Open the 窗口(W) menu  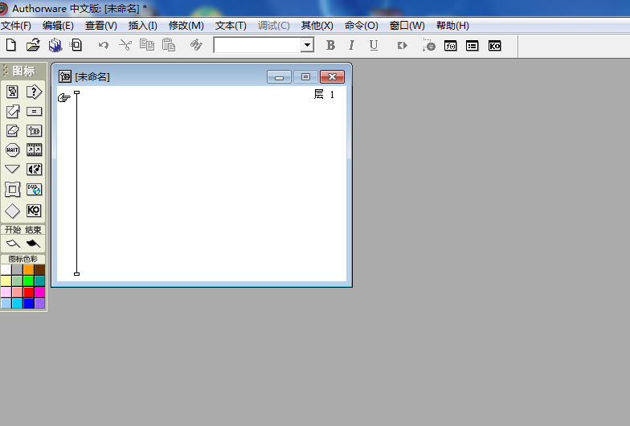(407, 26)
